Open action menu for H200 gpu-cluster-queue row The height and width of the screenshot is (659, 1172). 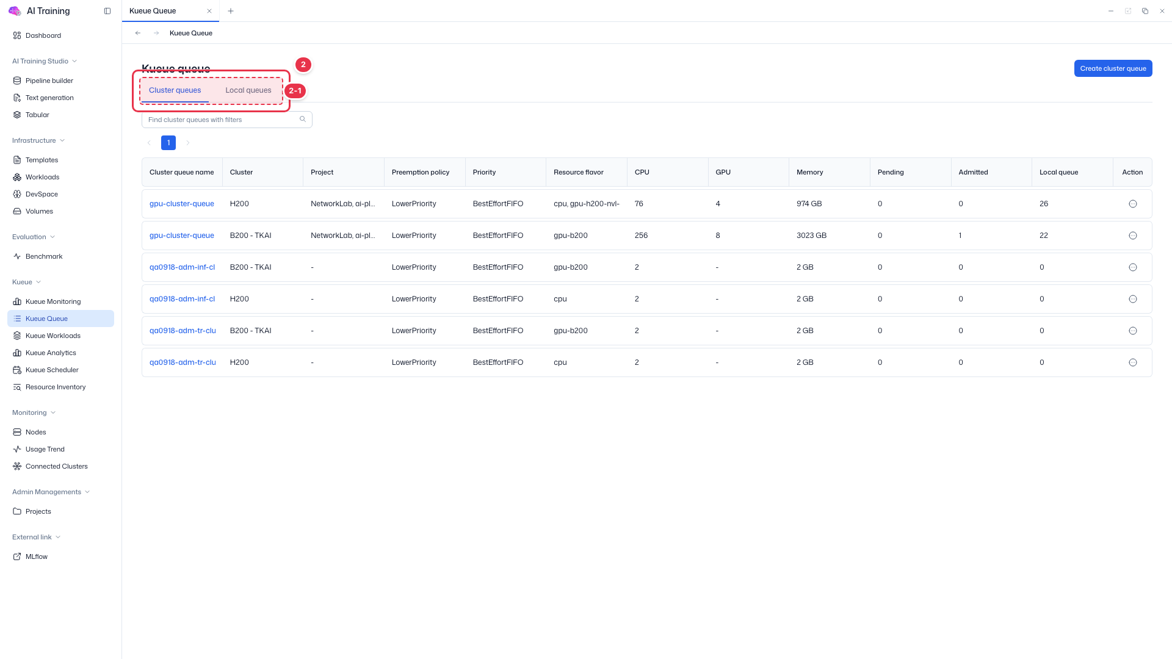1132,204
